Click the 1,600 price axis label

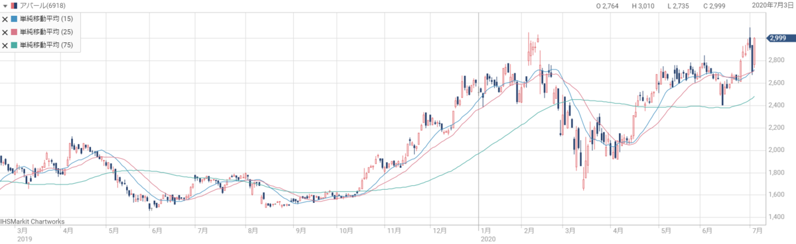pos(776,194)
